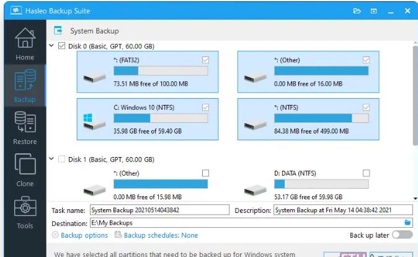Click the System Backup header icon
418x257 pixels.
tap(58, 30)
